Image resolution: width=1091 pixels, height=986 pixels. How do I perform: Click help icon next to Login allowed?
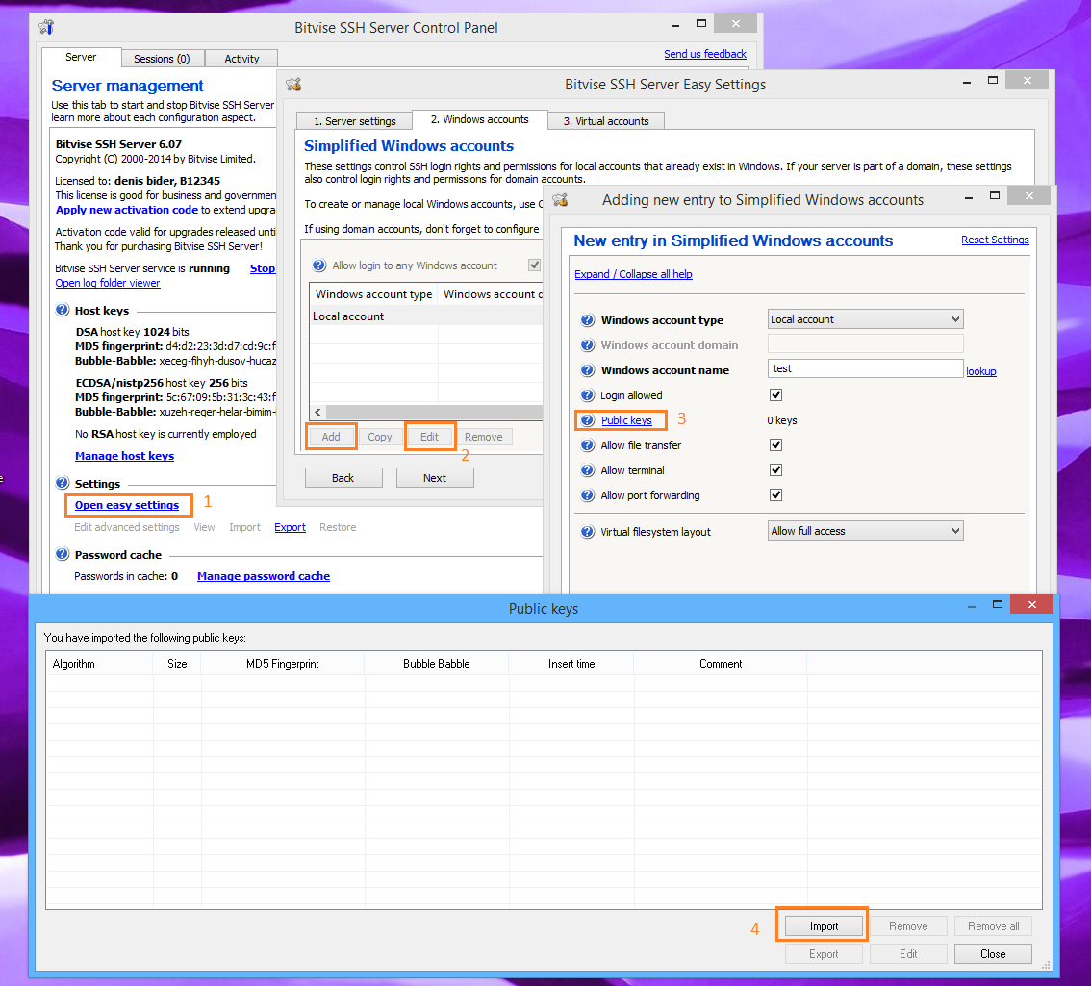tap(587, 395)
